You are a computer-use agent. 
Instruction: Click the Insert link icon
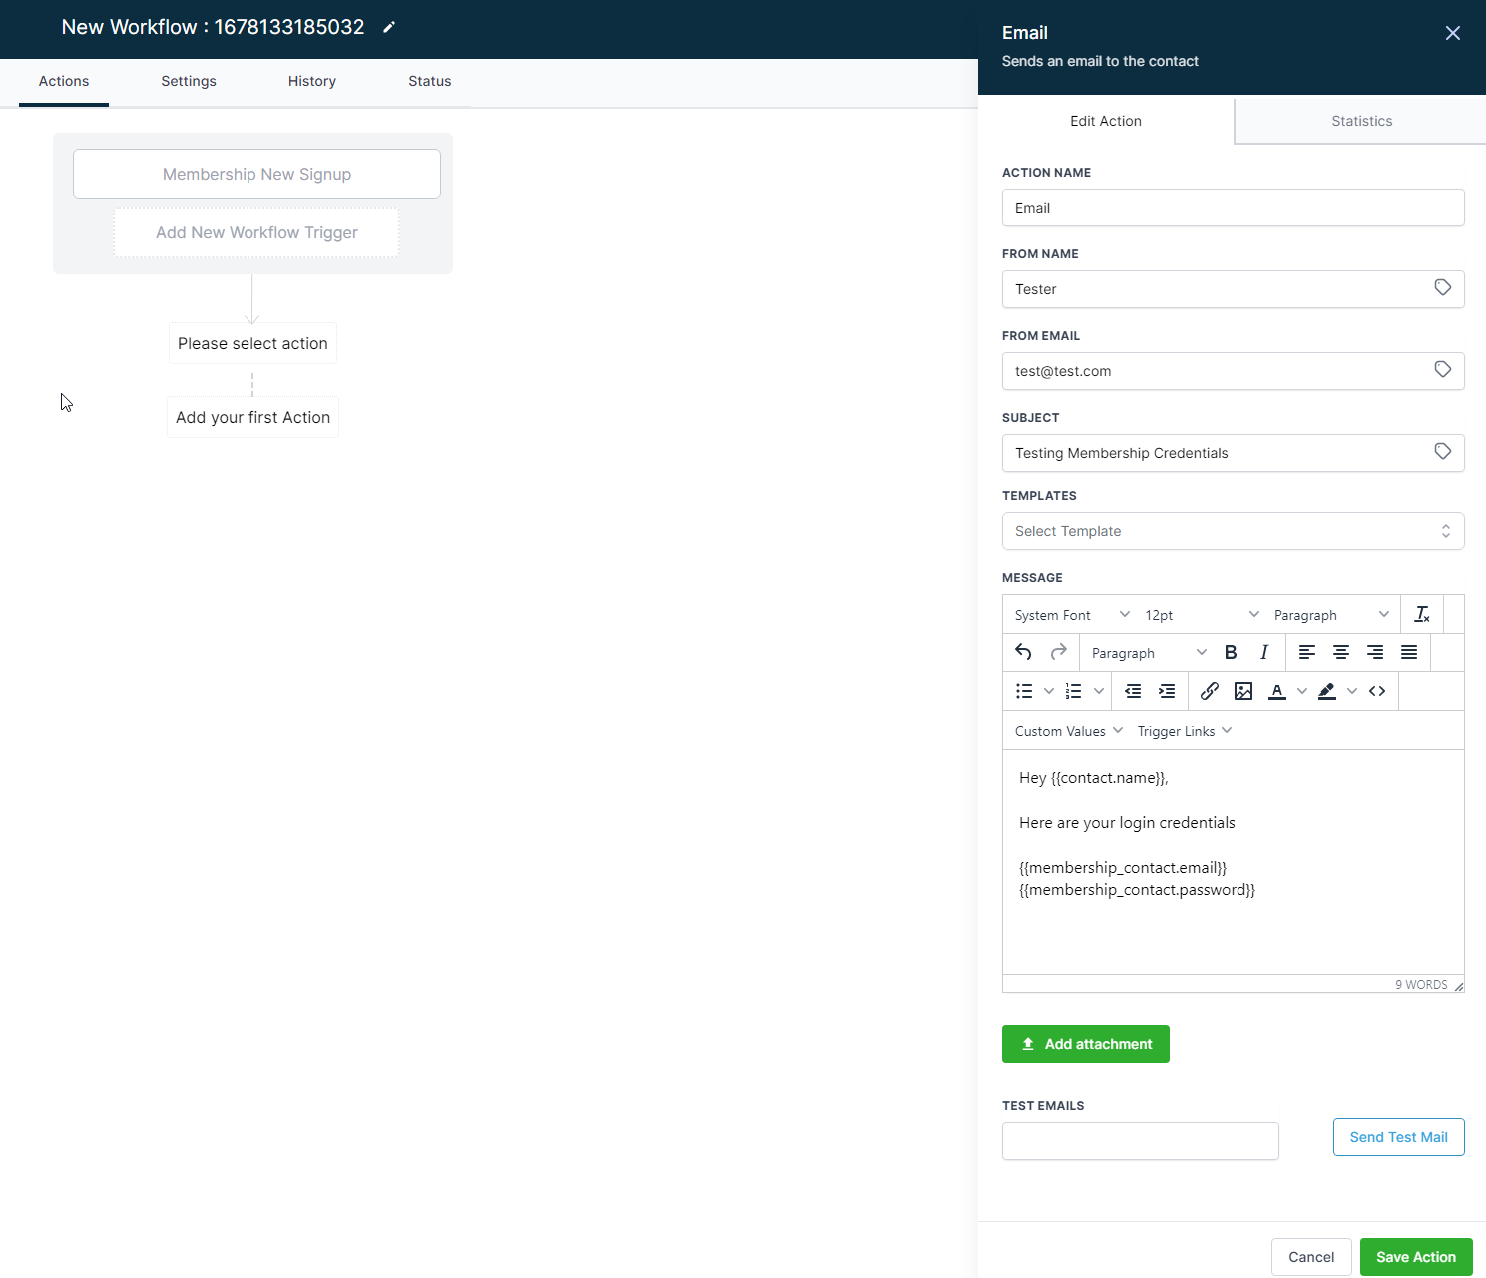(x=1209, y=691)
